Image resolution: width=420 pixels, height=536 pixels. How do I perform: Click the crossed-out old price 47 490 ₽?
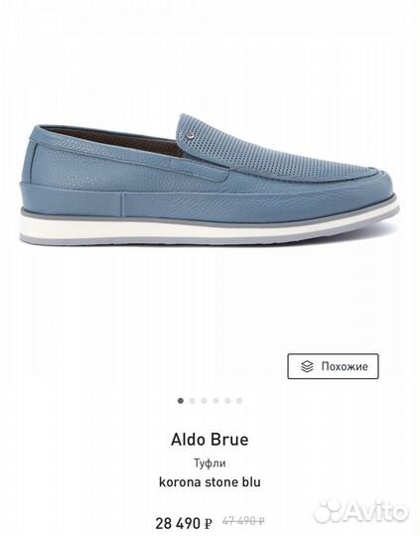(243, 521)
